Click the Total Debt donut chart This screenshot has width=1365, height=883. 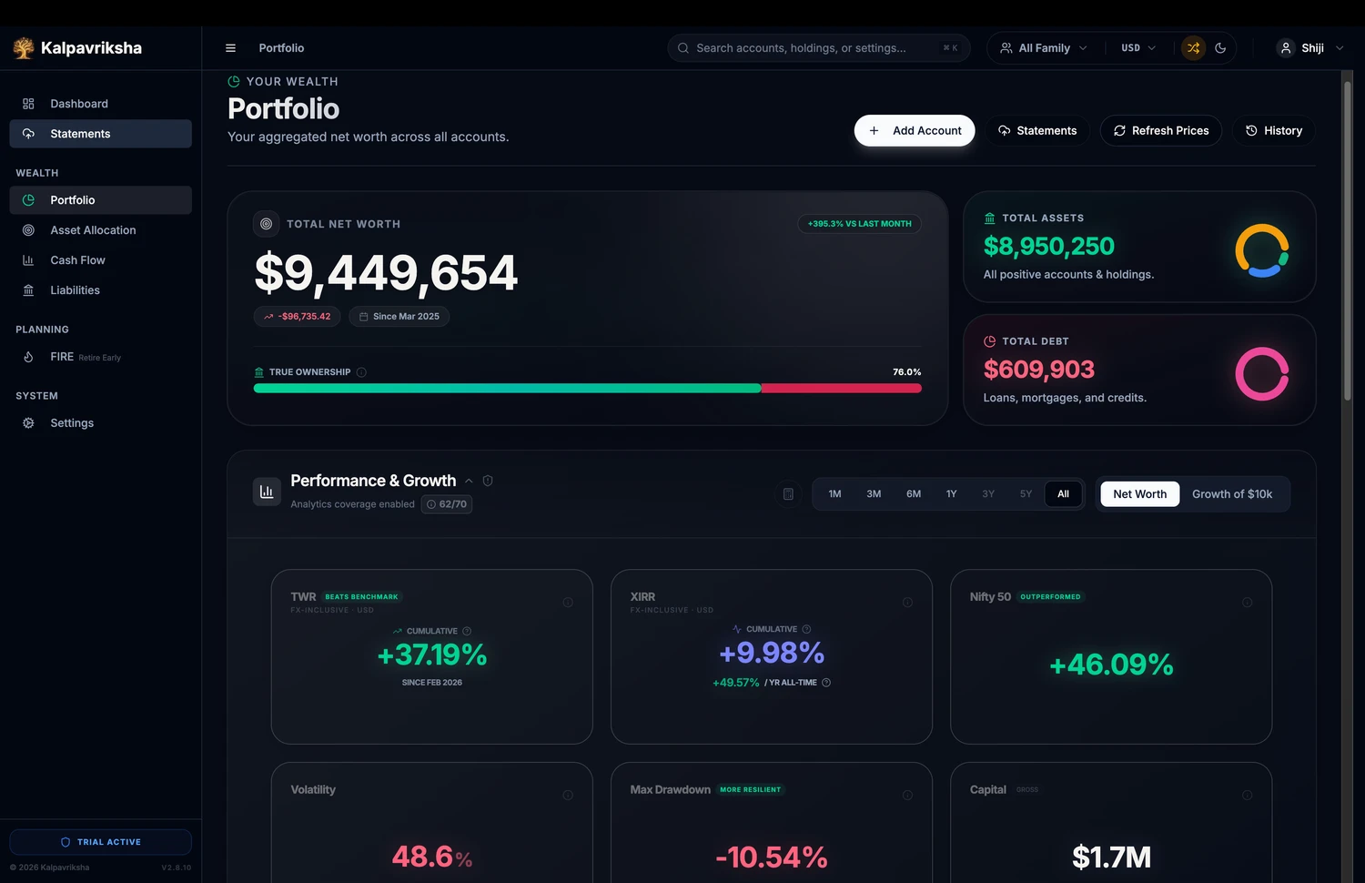coord(1261,374)
